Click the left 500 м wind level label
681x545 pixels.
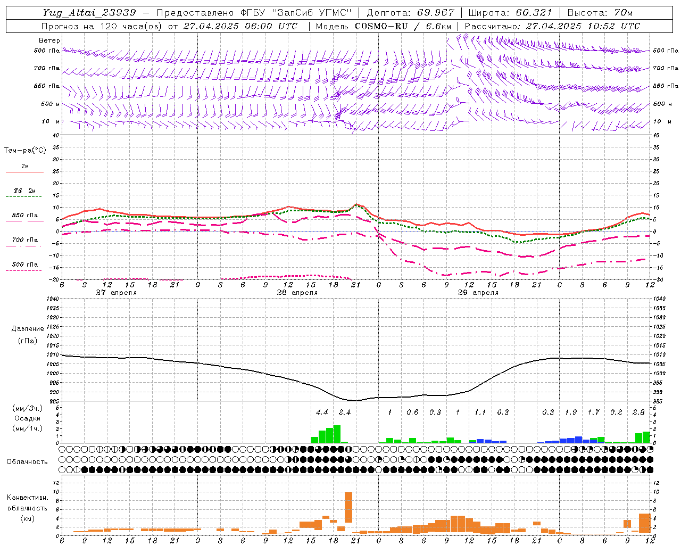[51, 104]
